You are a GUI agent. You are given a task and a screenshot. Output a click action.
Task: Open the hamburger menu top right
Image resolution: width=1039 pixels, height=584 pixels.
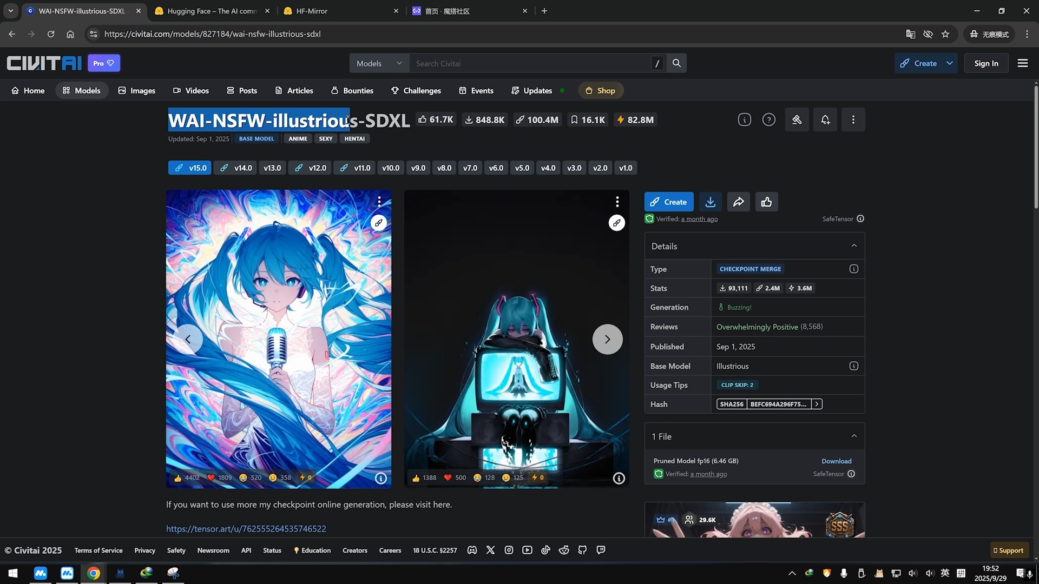click(1022, 63)
